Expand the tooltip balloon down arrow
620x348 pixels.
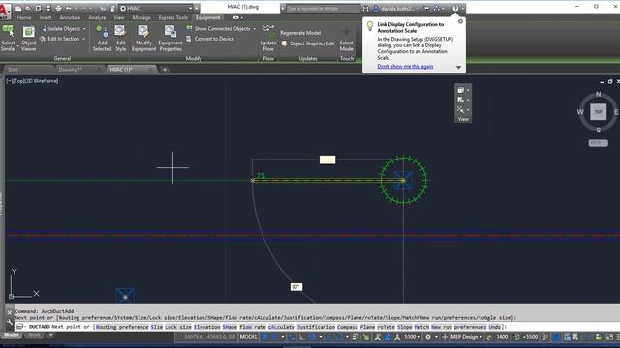[458, 67]
